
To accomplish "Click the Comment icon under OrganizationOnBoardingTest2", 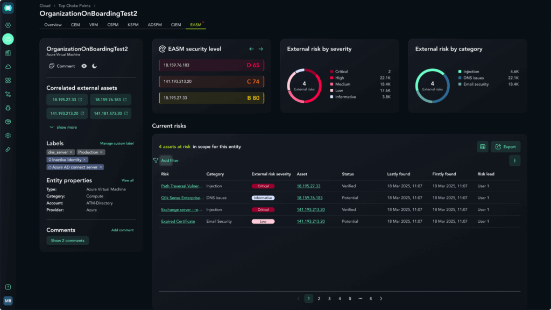I will (52, 66).
